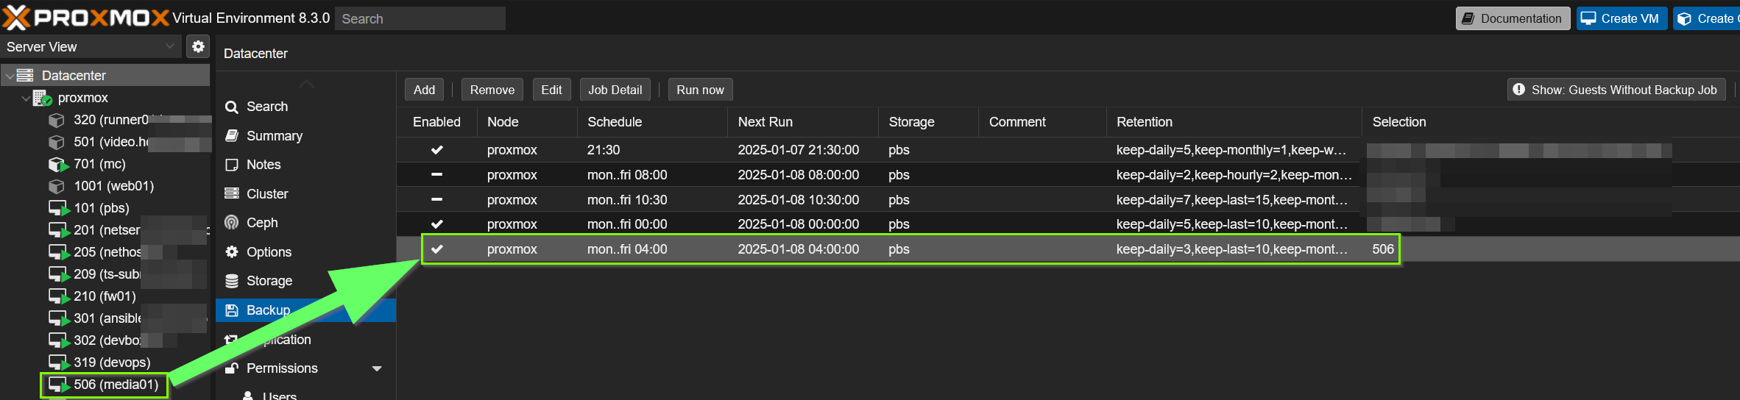
Task: Select container icon for 320 runner
Action: pos(57,120)
